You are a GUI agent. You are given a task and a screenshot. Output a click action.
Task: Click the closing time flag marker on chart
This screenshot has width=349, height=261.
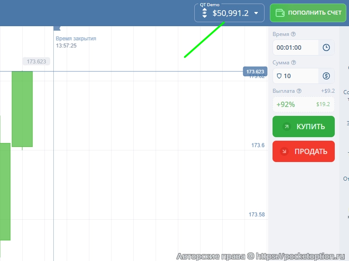[56, 28]
